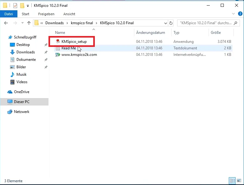
Task: Expand the address bar history dropdown
Action: pos(166,23)
